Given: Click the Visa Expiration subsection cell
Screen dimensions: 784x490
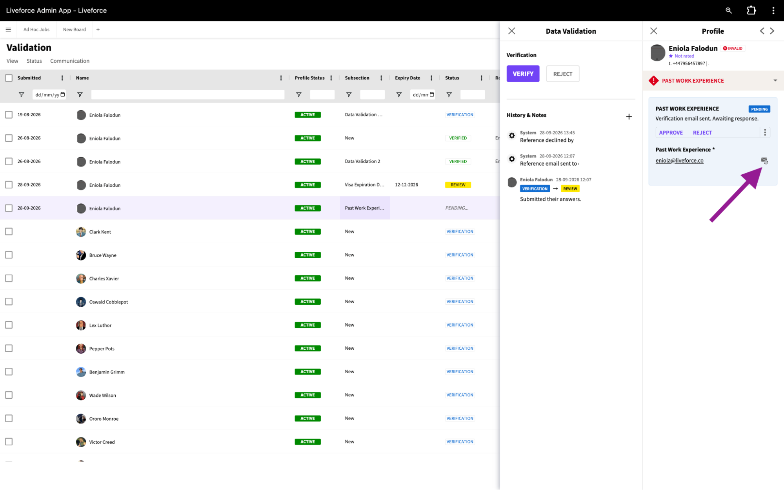Looking at the screenshot, I should pyautogui.click(x=365, y=185).
